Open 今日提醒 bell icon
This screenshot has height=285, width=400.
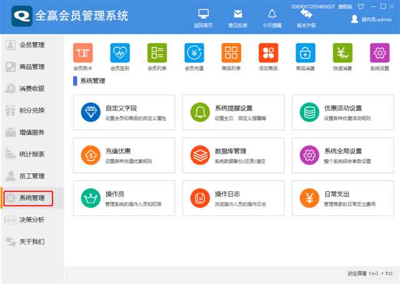pyautogui.click(x=272, y=14)
